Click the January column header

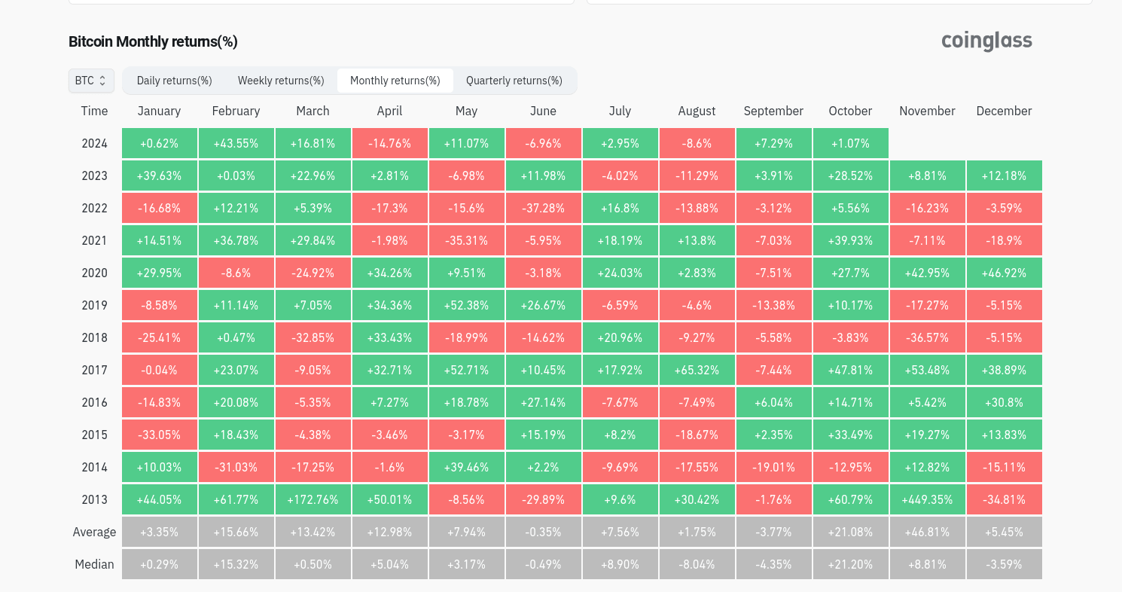coord(159,111)
